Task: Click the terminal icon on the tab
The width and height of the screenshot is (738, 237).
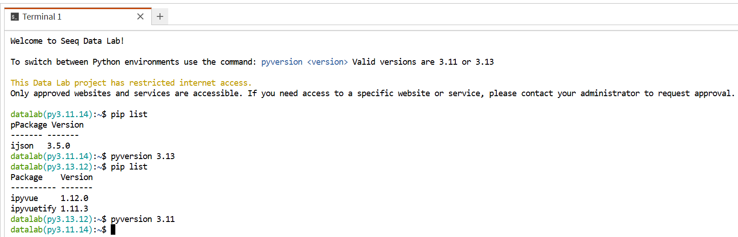Action: pos(15,17)
